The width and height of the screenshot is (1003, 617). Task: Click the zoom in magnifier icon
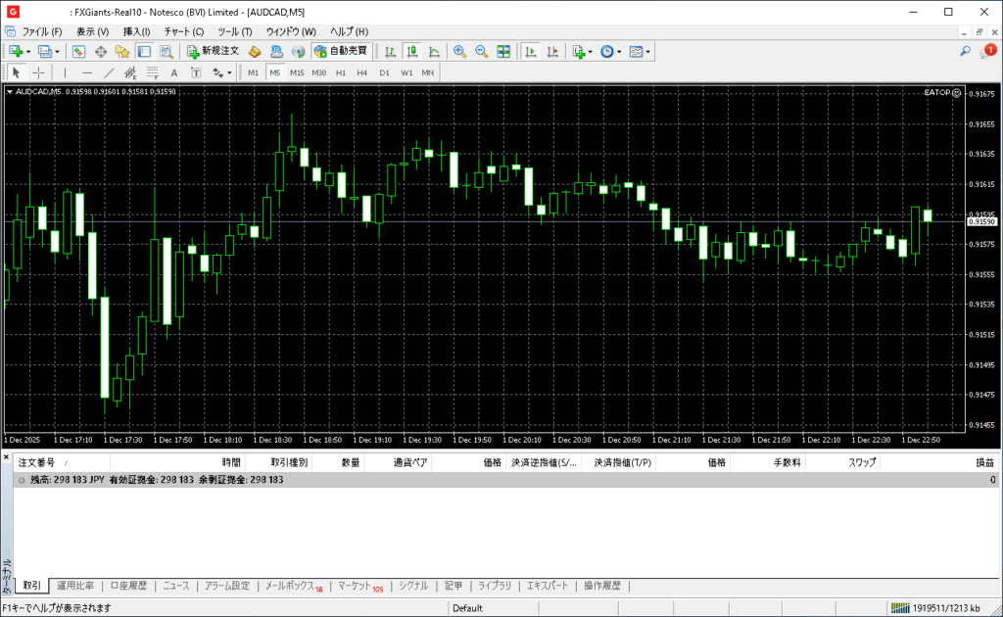[x=458, y=51]
